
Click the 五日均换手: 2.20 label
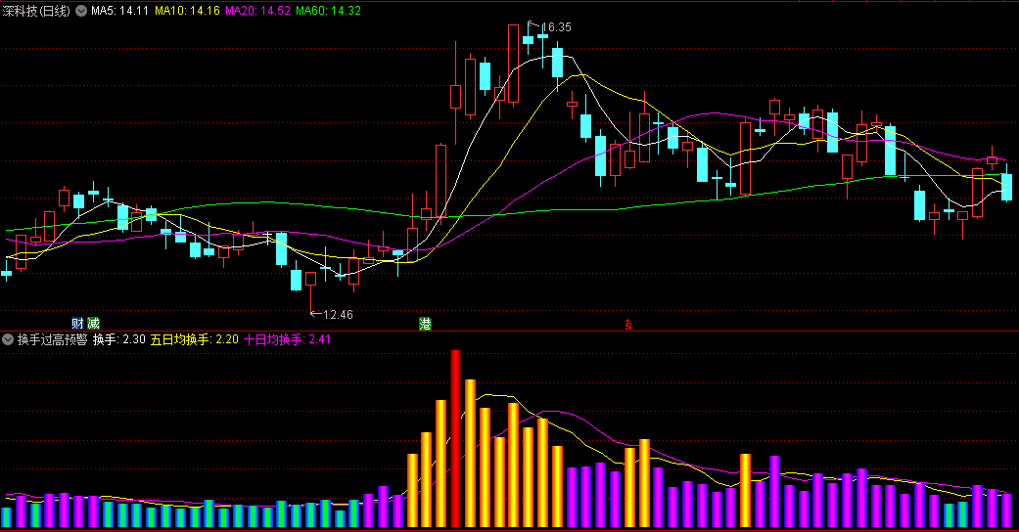195,339
